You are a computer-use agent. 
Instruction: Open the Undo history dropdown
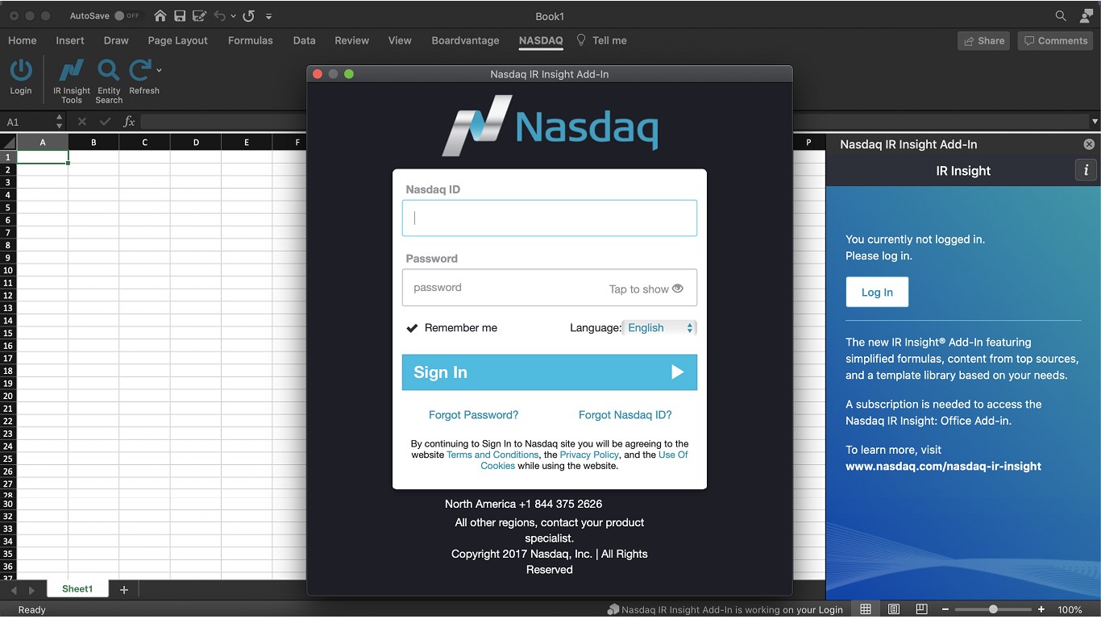click(234, 16)
